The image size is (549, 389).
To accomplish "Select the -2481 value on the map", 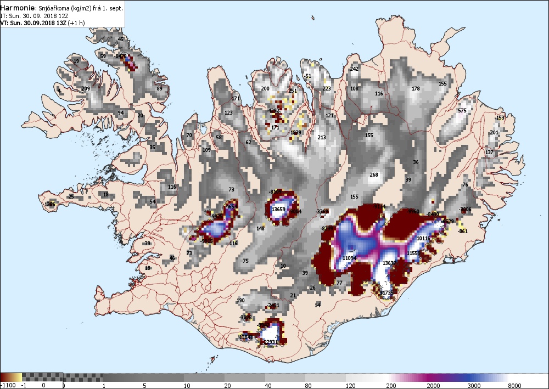I will (x=273, y=305).
